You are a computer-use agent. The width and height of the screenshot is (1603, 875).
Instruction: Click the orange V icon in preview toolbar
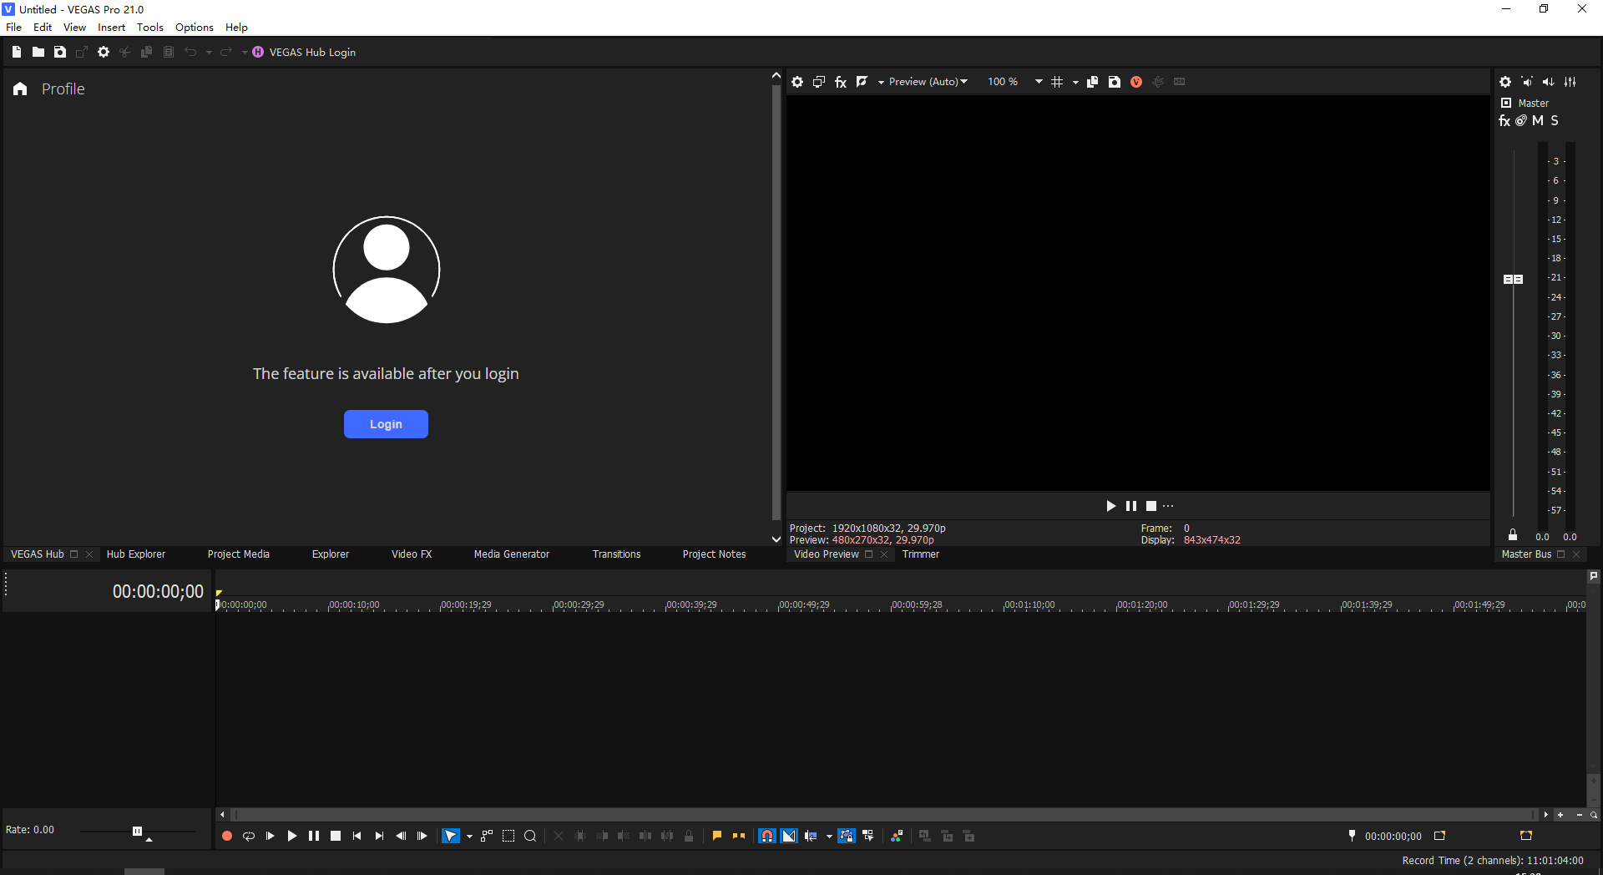pyautogui.click(x=1136, y=82)
